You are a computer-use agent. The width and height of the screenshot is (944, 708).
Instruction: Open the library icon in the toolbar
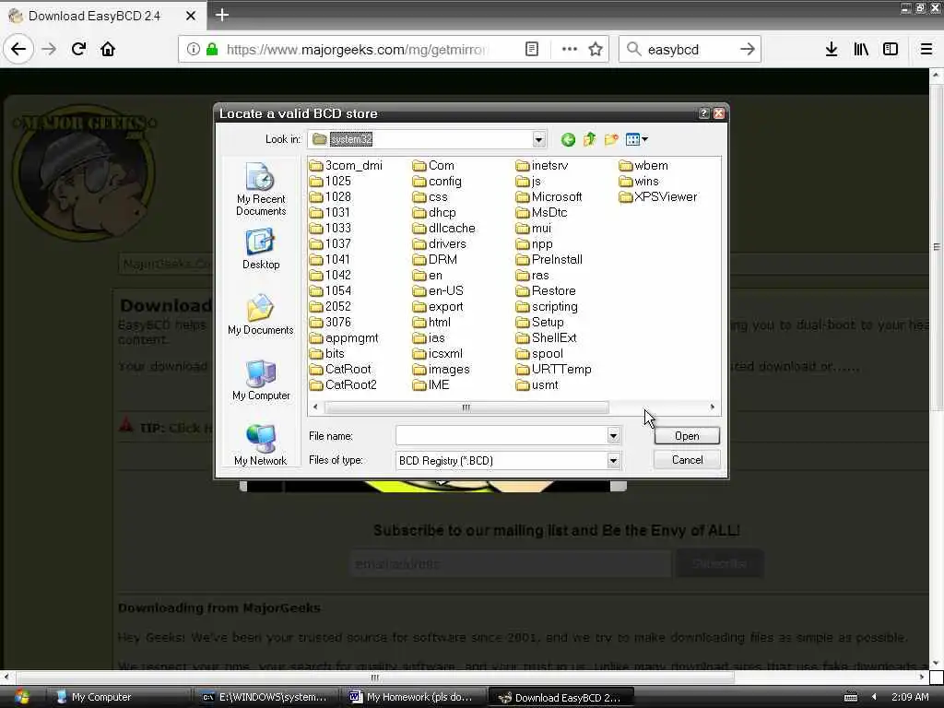pos(861,50)
